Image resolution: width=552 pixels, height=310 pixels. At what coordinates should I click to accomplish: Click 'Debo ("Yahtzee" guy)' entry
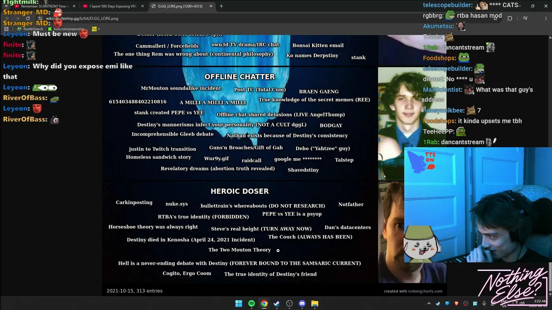pyautogui.click(x=323, y=149)
